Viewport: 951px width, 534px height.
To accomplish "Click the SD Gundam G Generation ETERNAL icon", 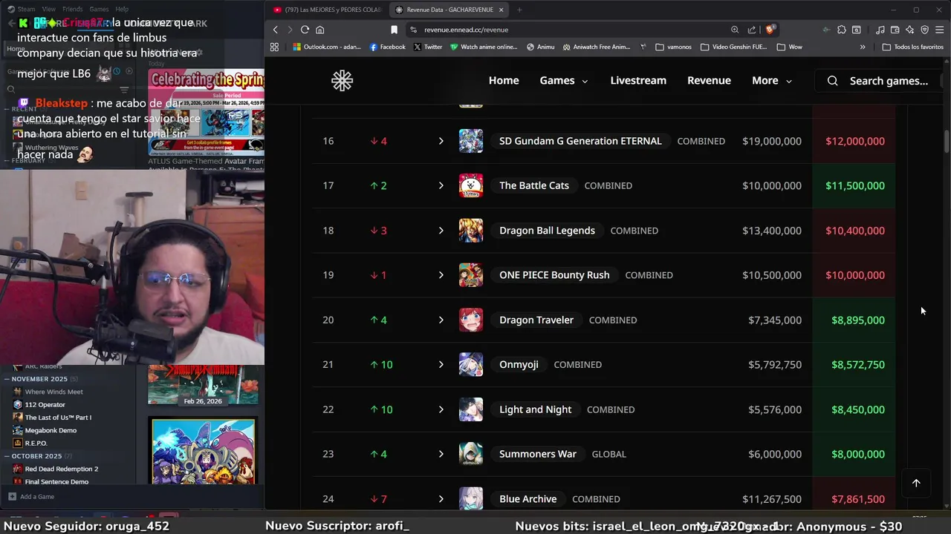I will click(471, 141).
